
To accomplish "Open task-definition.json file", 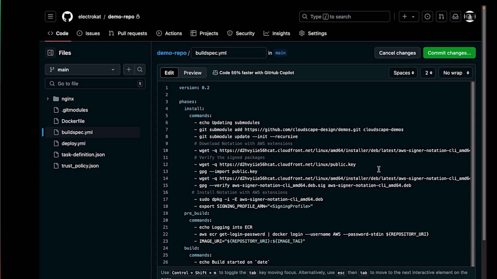I will (83, 155).
